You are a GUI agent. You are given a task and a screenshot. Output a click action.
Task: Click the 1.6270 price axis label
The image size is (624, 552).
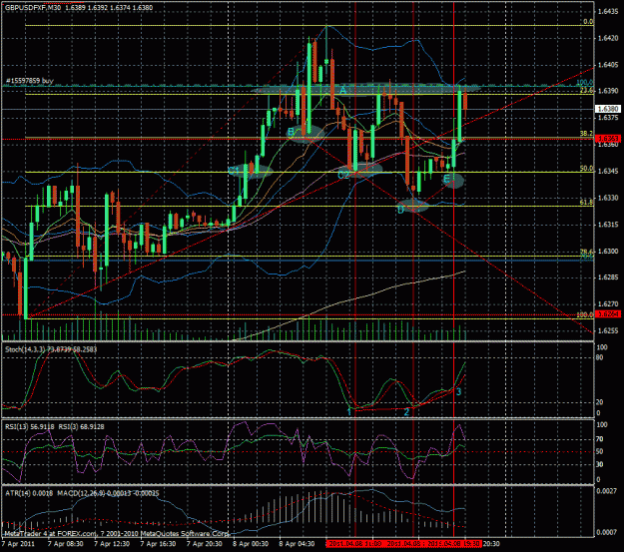coord(608,304)
